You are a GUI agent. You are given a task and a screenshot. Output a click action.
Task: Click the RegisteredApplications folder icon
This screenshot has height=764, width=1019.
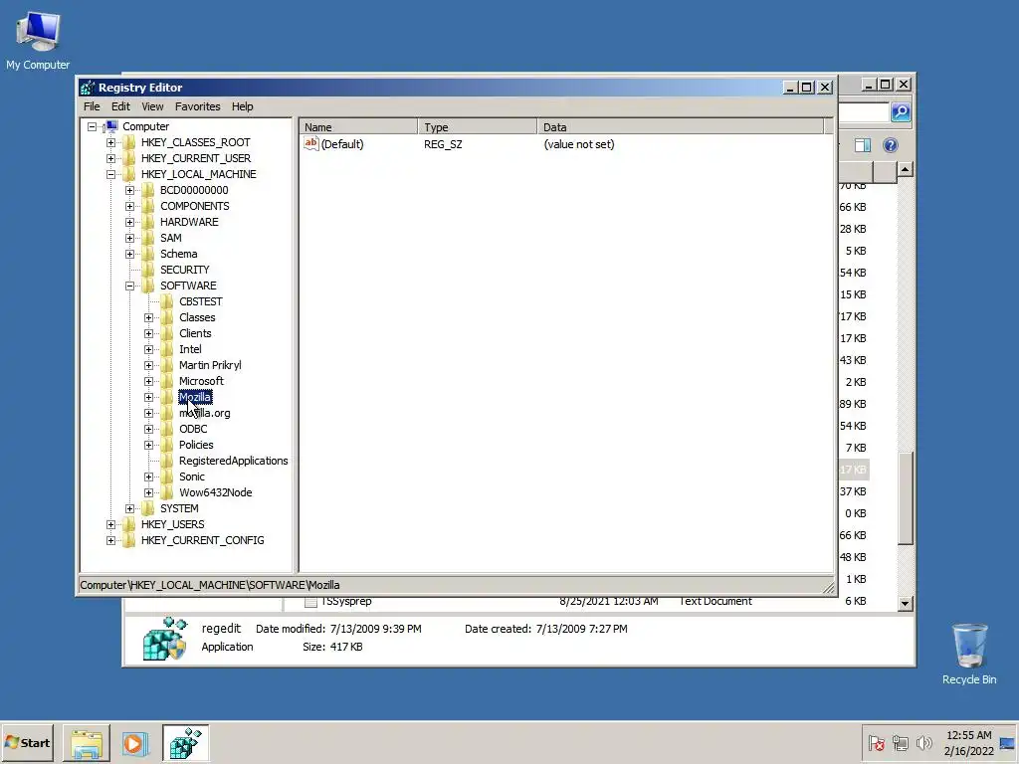167,461
